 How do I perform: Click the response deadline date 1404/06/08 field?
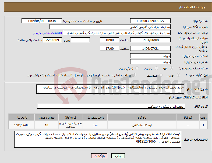tap(150, 40)
